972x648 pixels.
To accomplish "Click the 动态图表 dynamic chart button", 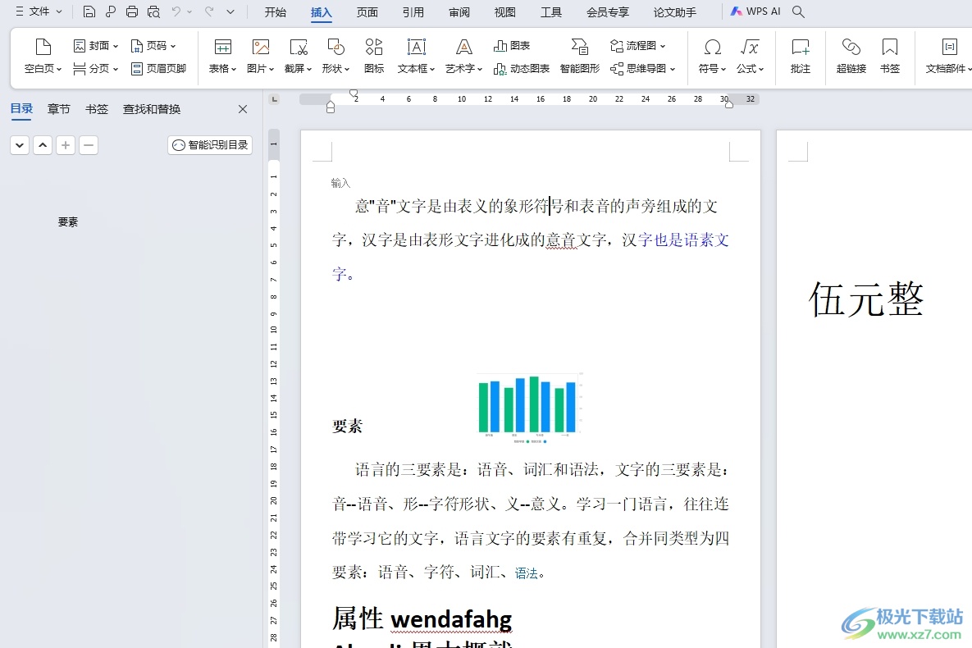I will pos(522,69).
